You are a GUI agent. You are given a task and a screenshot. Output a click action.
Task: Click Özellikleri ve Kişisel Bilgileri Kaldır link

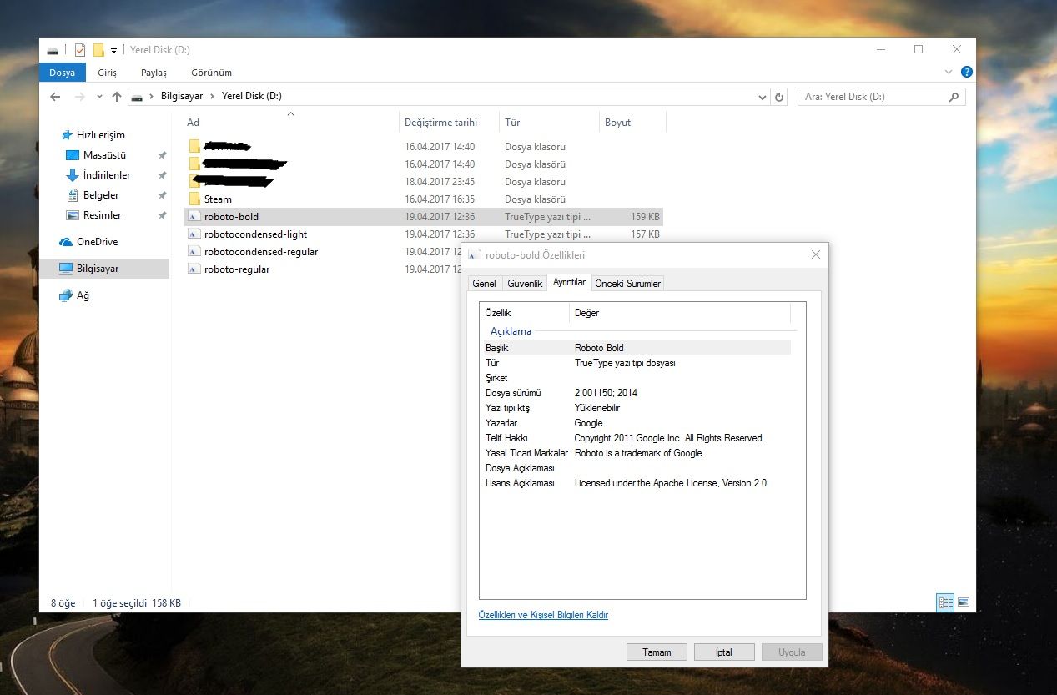coord(543,615)
